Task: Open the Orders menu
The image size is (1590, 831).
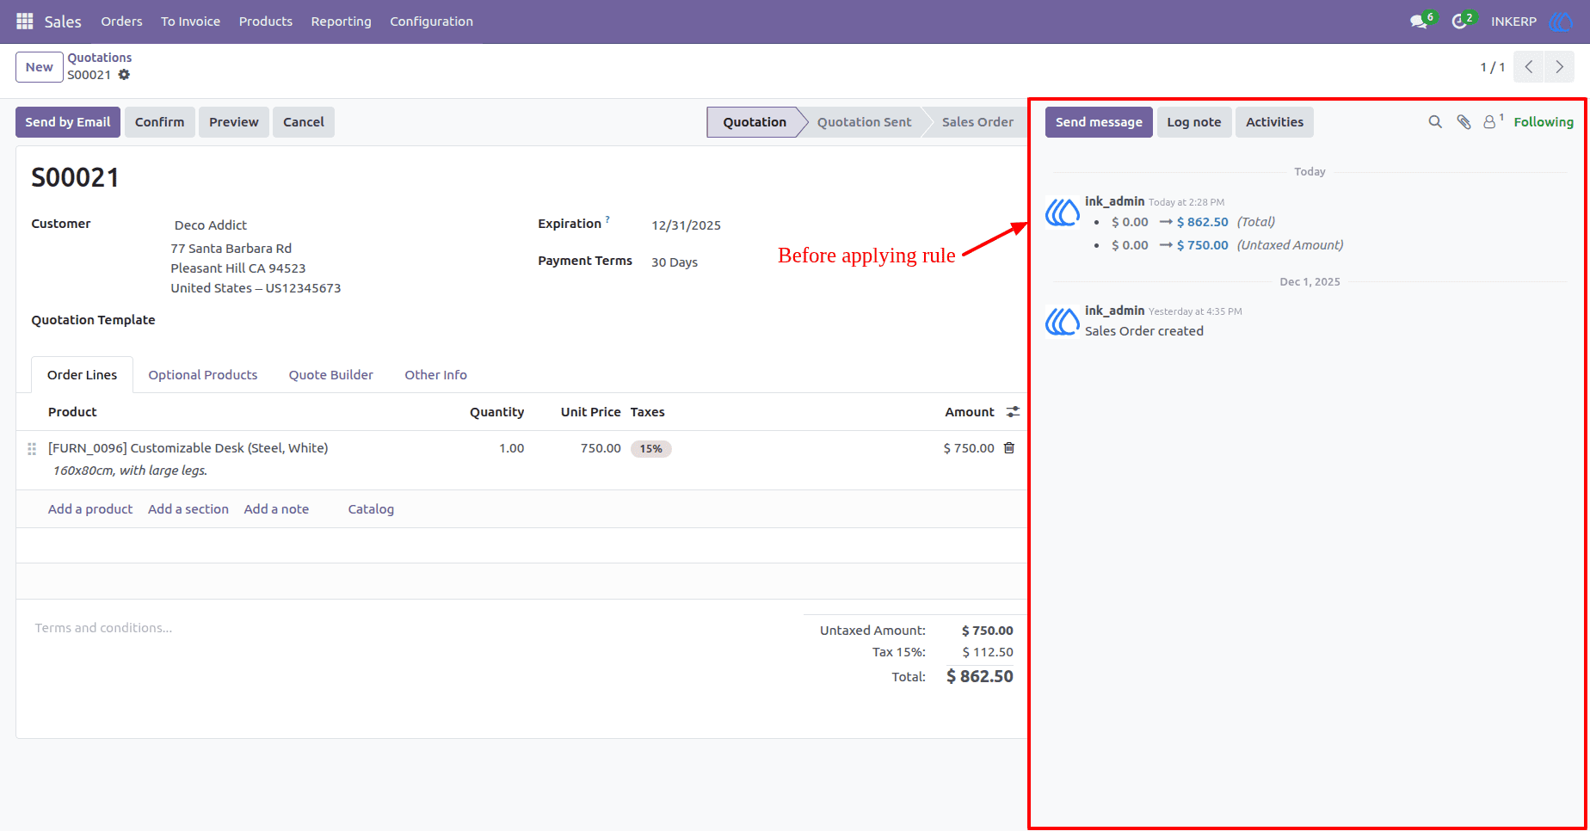Action: tap(121, 22)
